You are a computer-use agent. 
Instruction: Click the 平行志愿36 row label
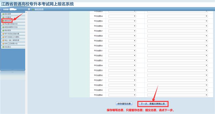coord(98,75)
